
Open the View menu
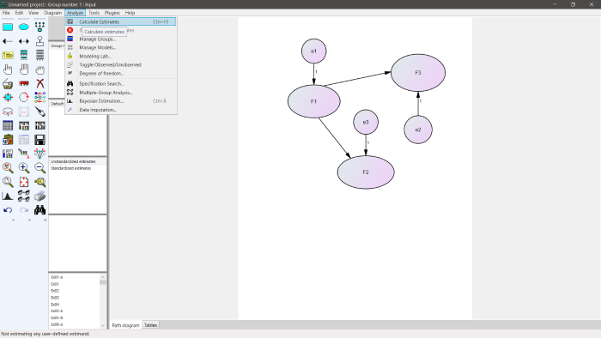(x=33, y=13)
